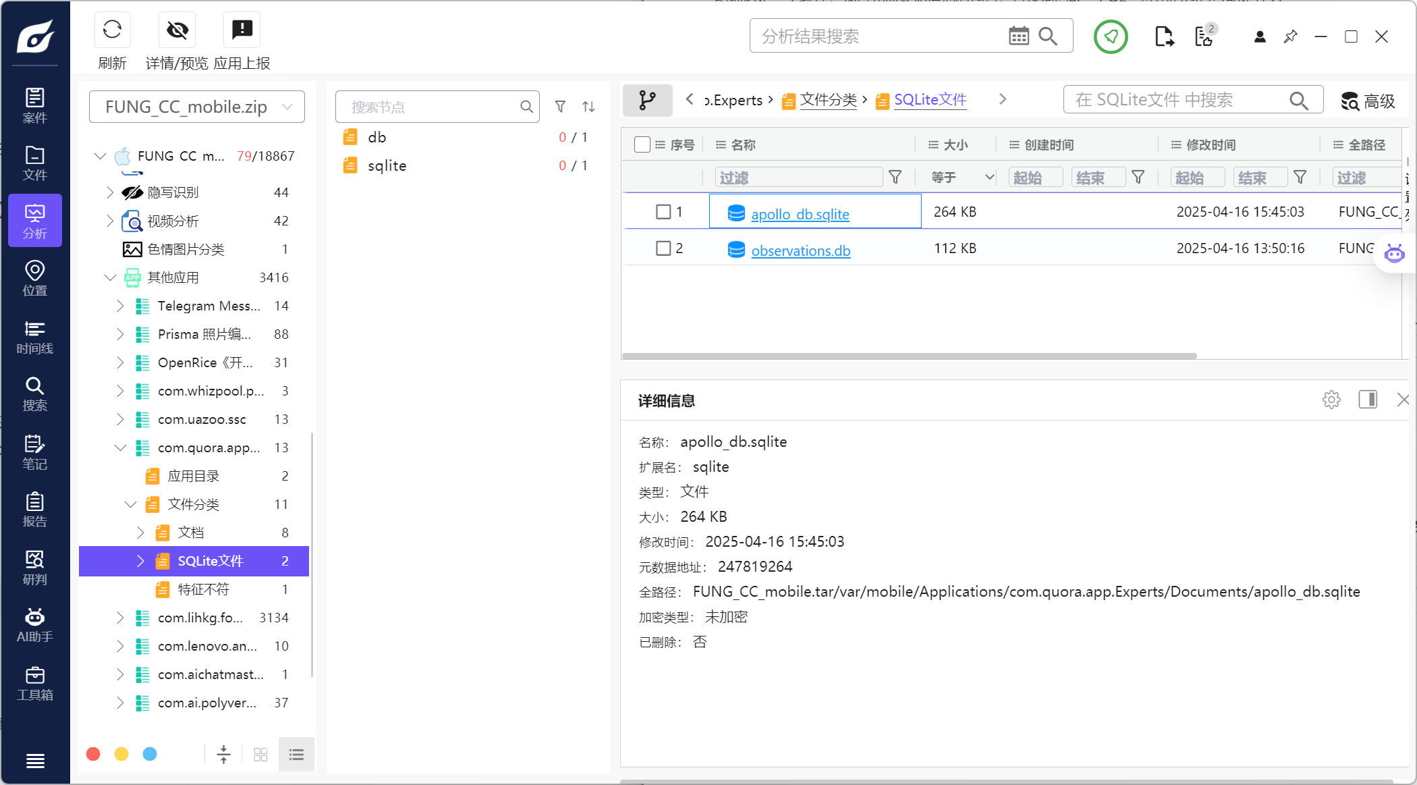Check the box for row 1 apollo_db.sqlite

tap(663, 212)
